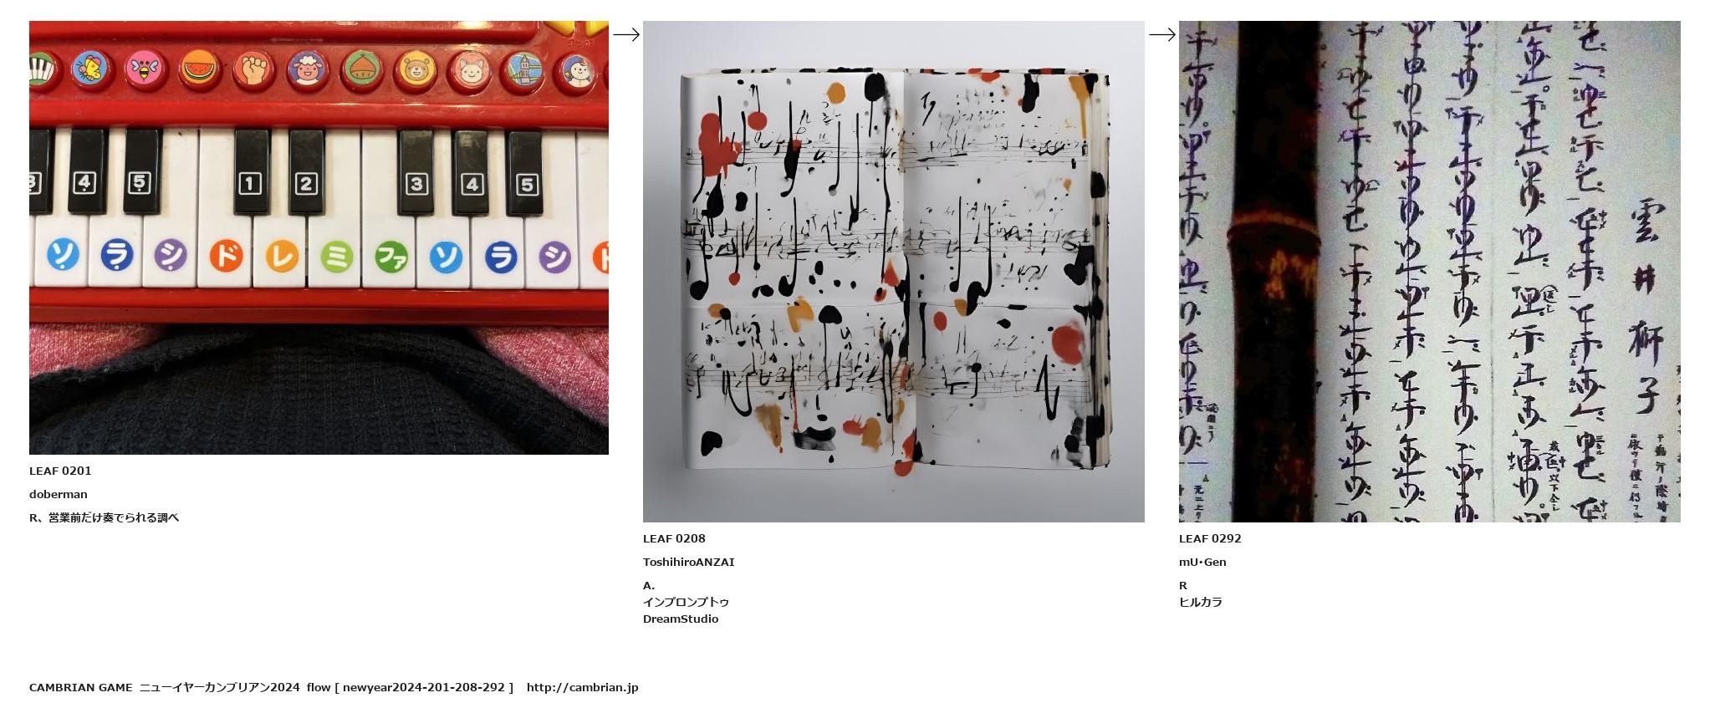Screen dimensions: 1710x708
Task: Click the bear face button on the toy piano
Action: [x=415, y=70]
